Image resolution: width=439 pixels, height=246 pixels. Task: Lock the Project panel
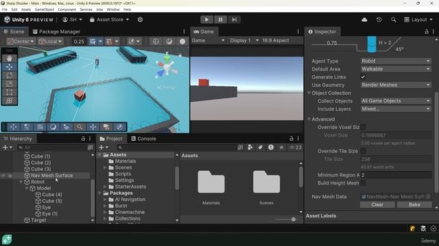click(x=291, y=139)
